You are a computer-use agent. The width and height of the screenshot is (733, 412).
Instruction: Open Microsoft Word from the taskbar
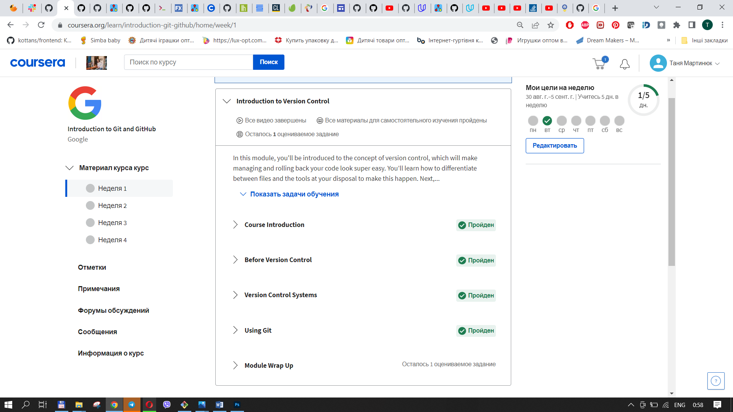(220, 404)
